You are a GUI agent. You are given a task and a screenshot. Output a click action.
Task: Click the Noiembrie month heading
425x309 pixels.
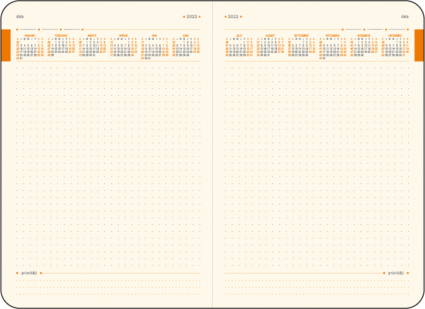pos(363,35)
